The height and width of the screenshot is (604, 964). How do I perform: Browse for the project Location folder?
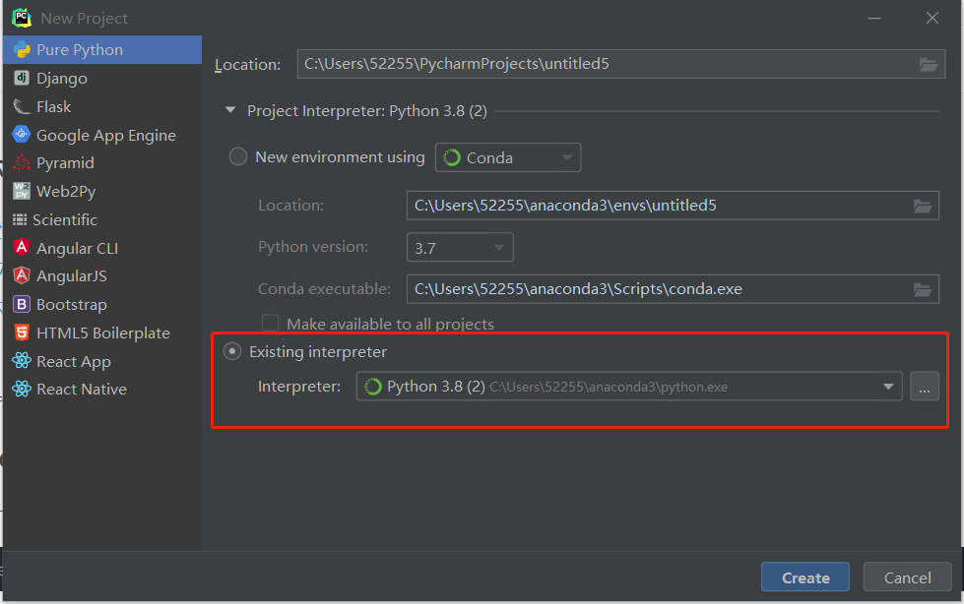pyautogui.click(x=927, y=63)
